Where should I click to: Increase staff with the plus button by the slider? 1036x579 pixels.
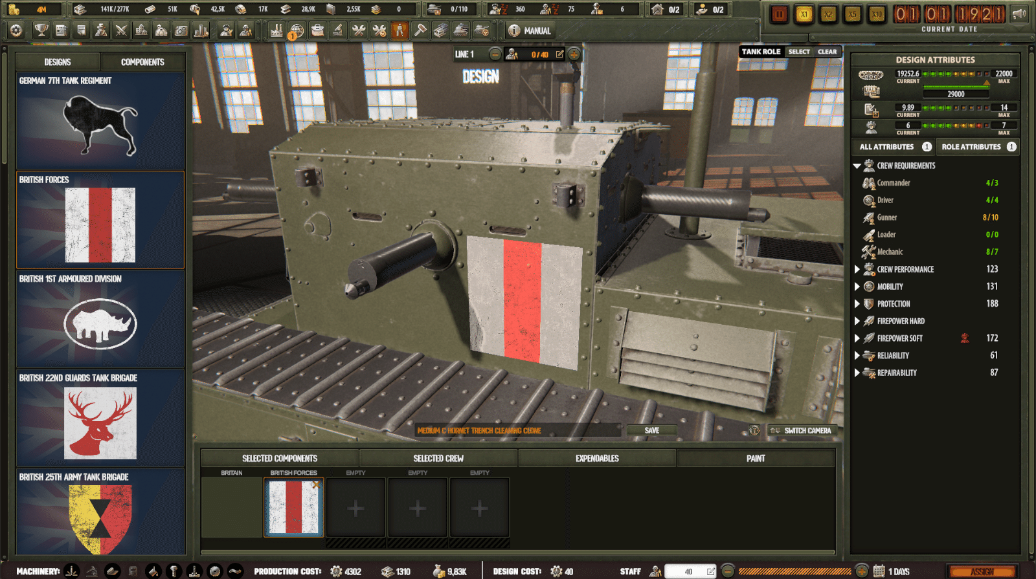[x=861, y=571]
